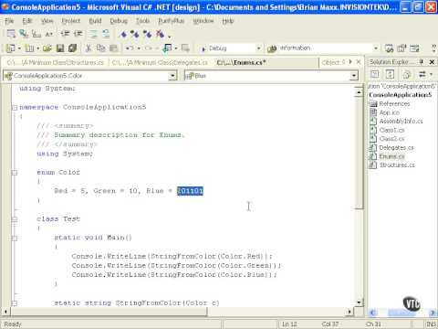The height and width of the screenshot is (329, 438).
Task: Collapse the namespace ConsoleApplication5 outline
Action: (x=15, y=107)
